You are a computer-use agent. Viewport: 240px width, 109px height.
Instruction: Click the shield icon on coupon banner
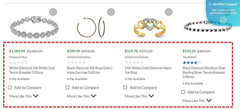coord(223,20)
